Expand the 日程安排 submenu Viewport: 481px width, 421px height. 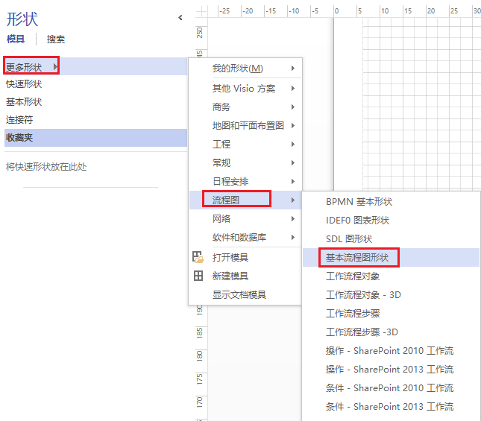click(x=245, y=181)
